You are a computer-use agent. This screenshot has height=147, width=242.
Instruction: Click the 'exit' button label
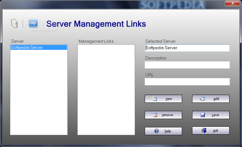215,131
